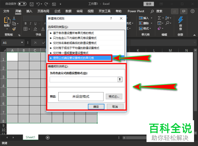
Task: Click the Clear eraser icon
Action: click(x=159, y=29)
